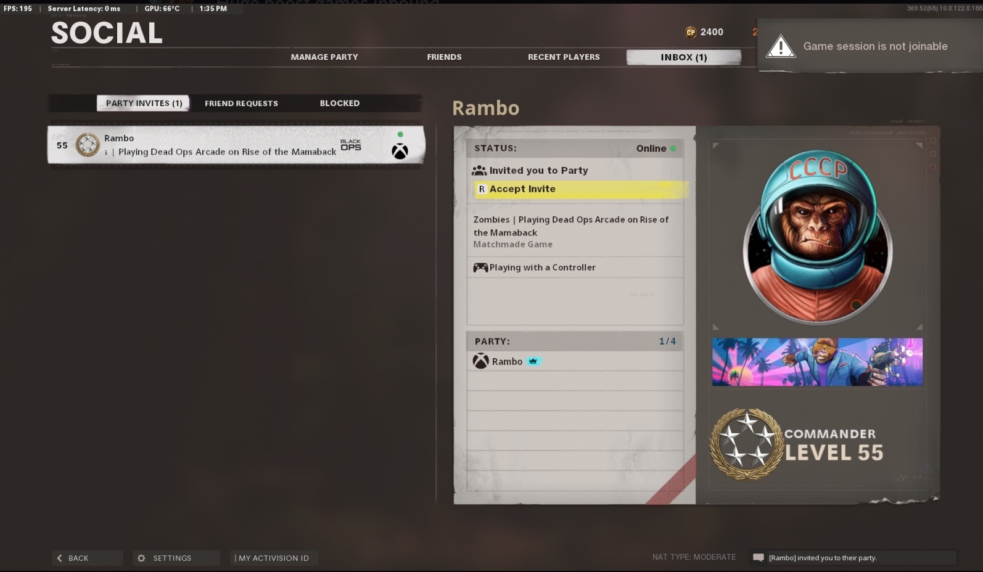
Task: Click the cosmonaut ape profile picture
Action: (x=817, y=237)
